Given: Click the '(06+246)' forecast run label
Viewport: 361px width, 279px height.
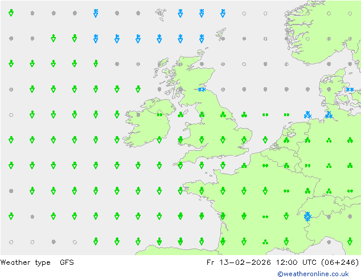Looking at the screenshot, I should tap(340, 262).
